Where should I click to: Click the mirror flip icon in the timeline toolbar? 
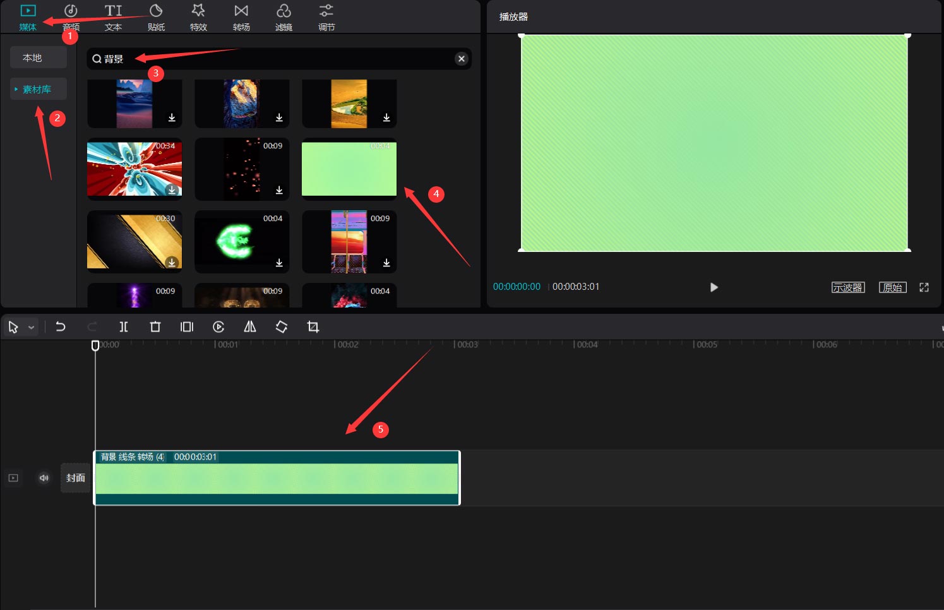pyautogui.click(x=249, y=326)
